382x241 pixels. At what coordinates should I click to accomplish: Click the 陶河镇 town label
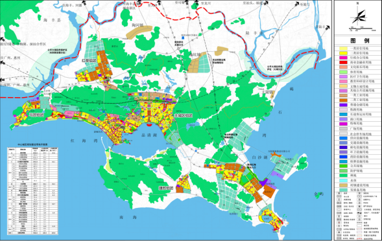137,25
